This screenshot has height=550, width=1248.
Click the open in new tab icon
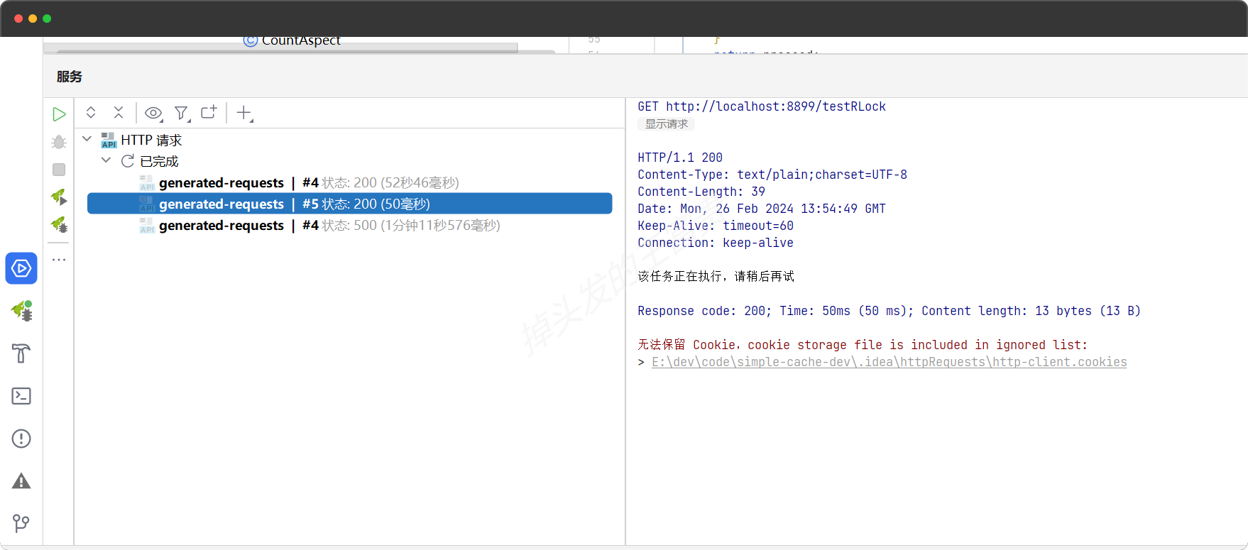coord(209,112)
